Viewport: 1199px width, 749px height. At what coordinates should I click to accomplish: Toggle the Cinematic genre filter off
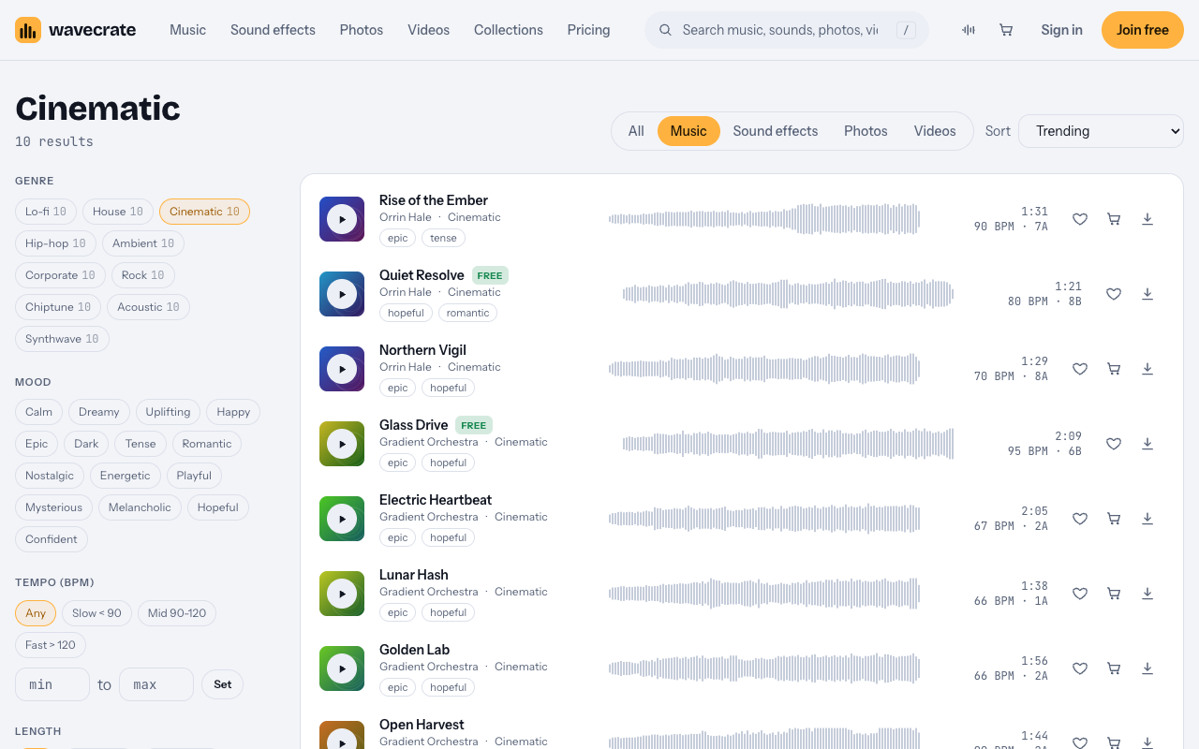point(204,212)
